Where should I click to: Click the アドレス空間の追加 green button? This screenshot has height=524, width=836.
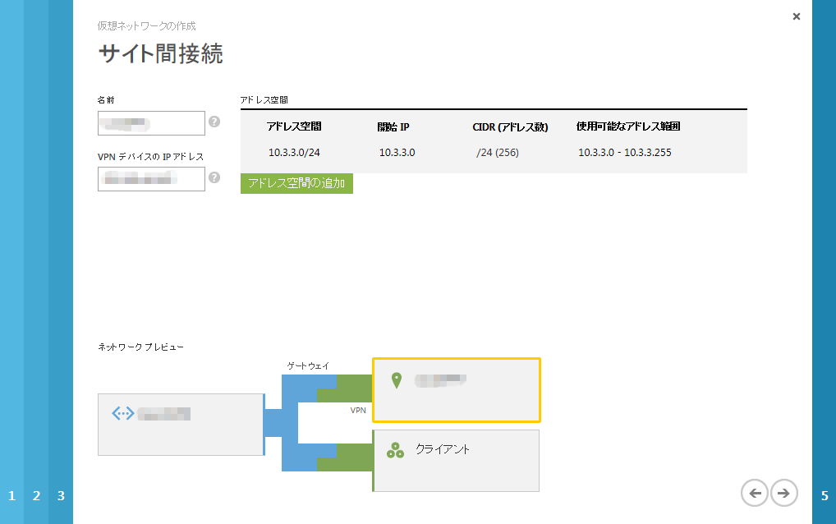pos(296,183)
